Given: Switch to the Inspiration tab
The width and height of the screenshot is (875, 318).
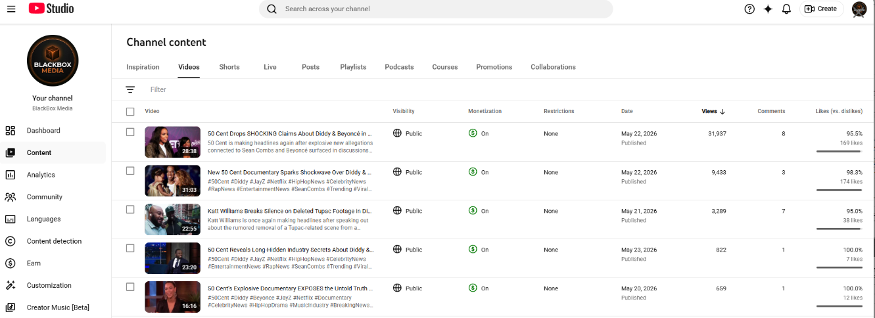Looking at the screenshot, I should click(143, 67).
